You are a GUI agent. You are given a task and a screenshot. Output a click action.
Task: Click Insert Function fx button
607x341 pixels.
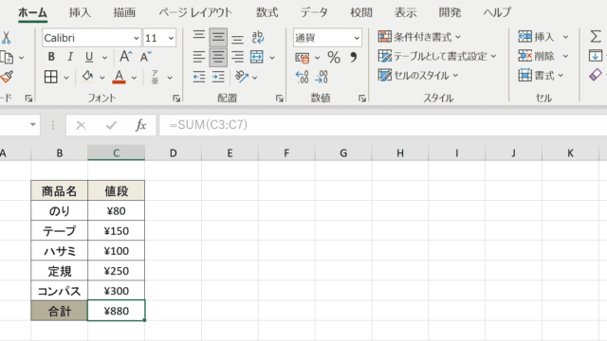tap(141, 125)
